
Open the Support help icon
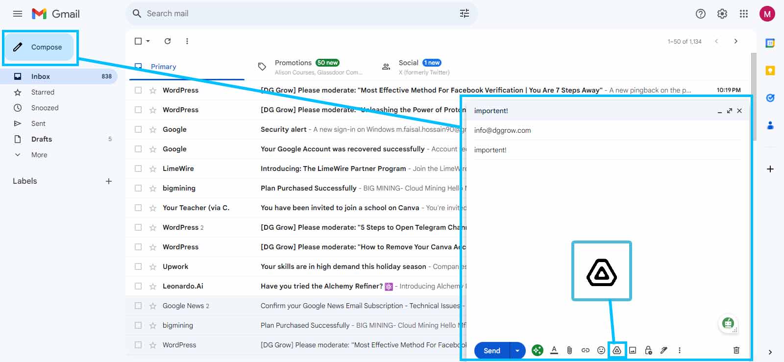pos(701,14)
